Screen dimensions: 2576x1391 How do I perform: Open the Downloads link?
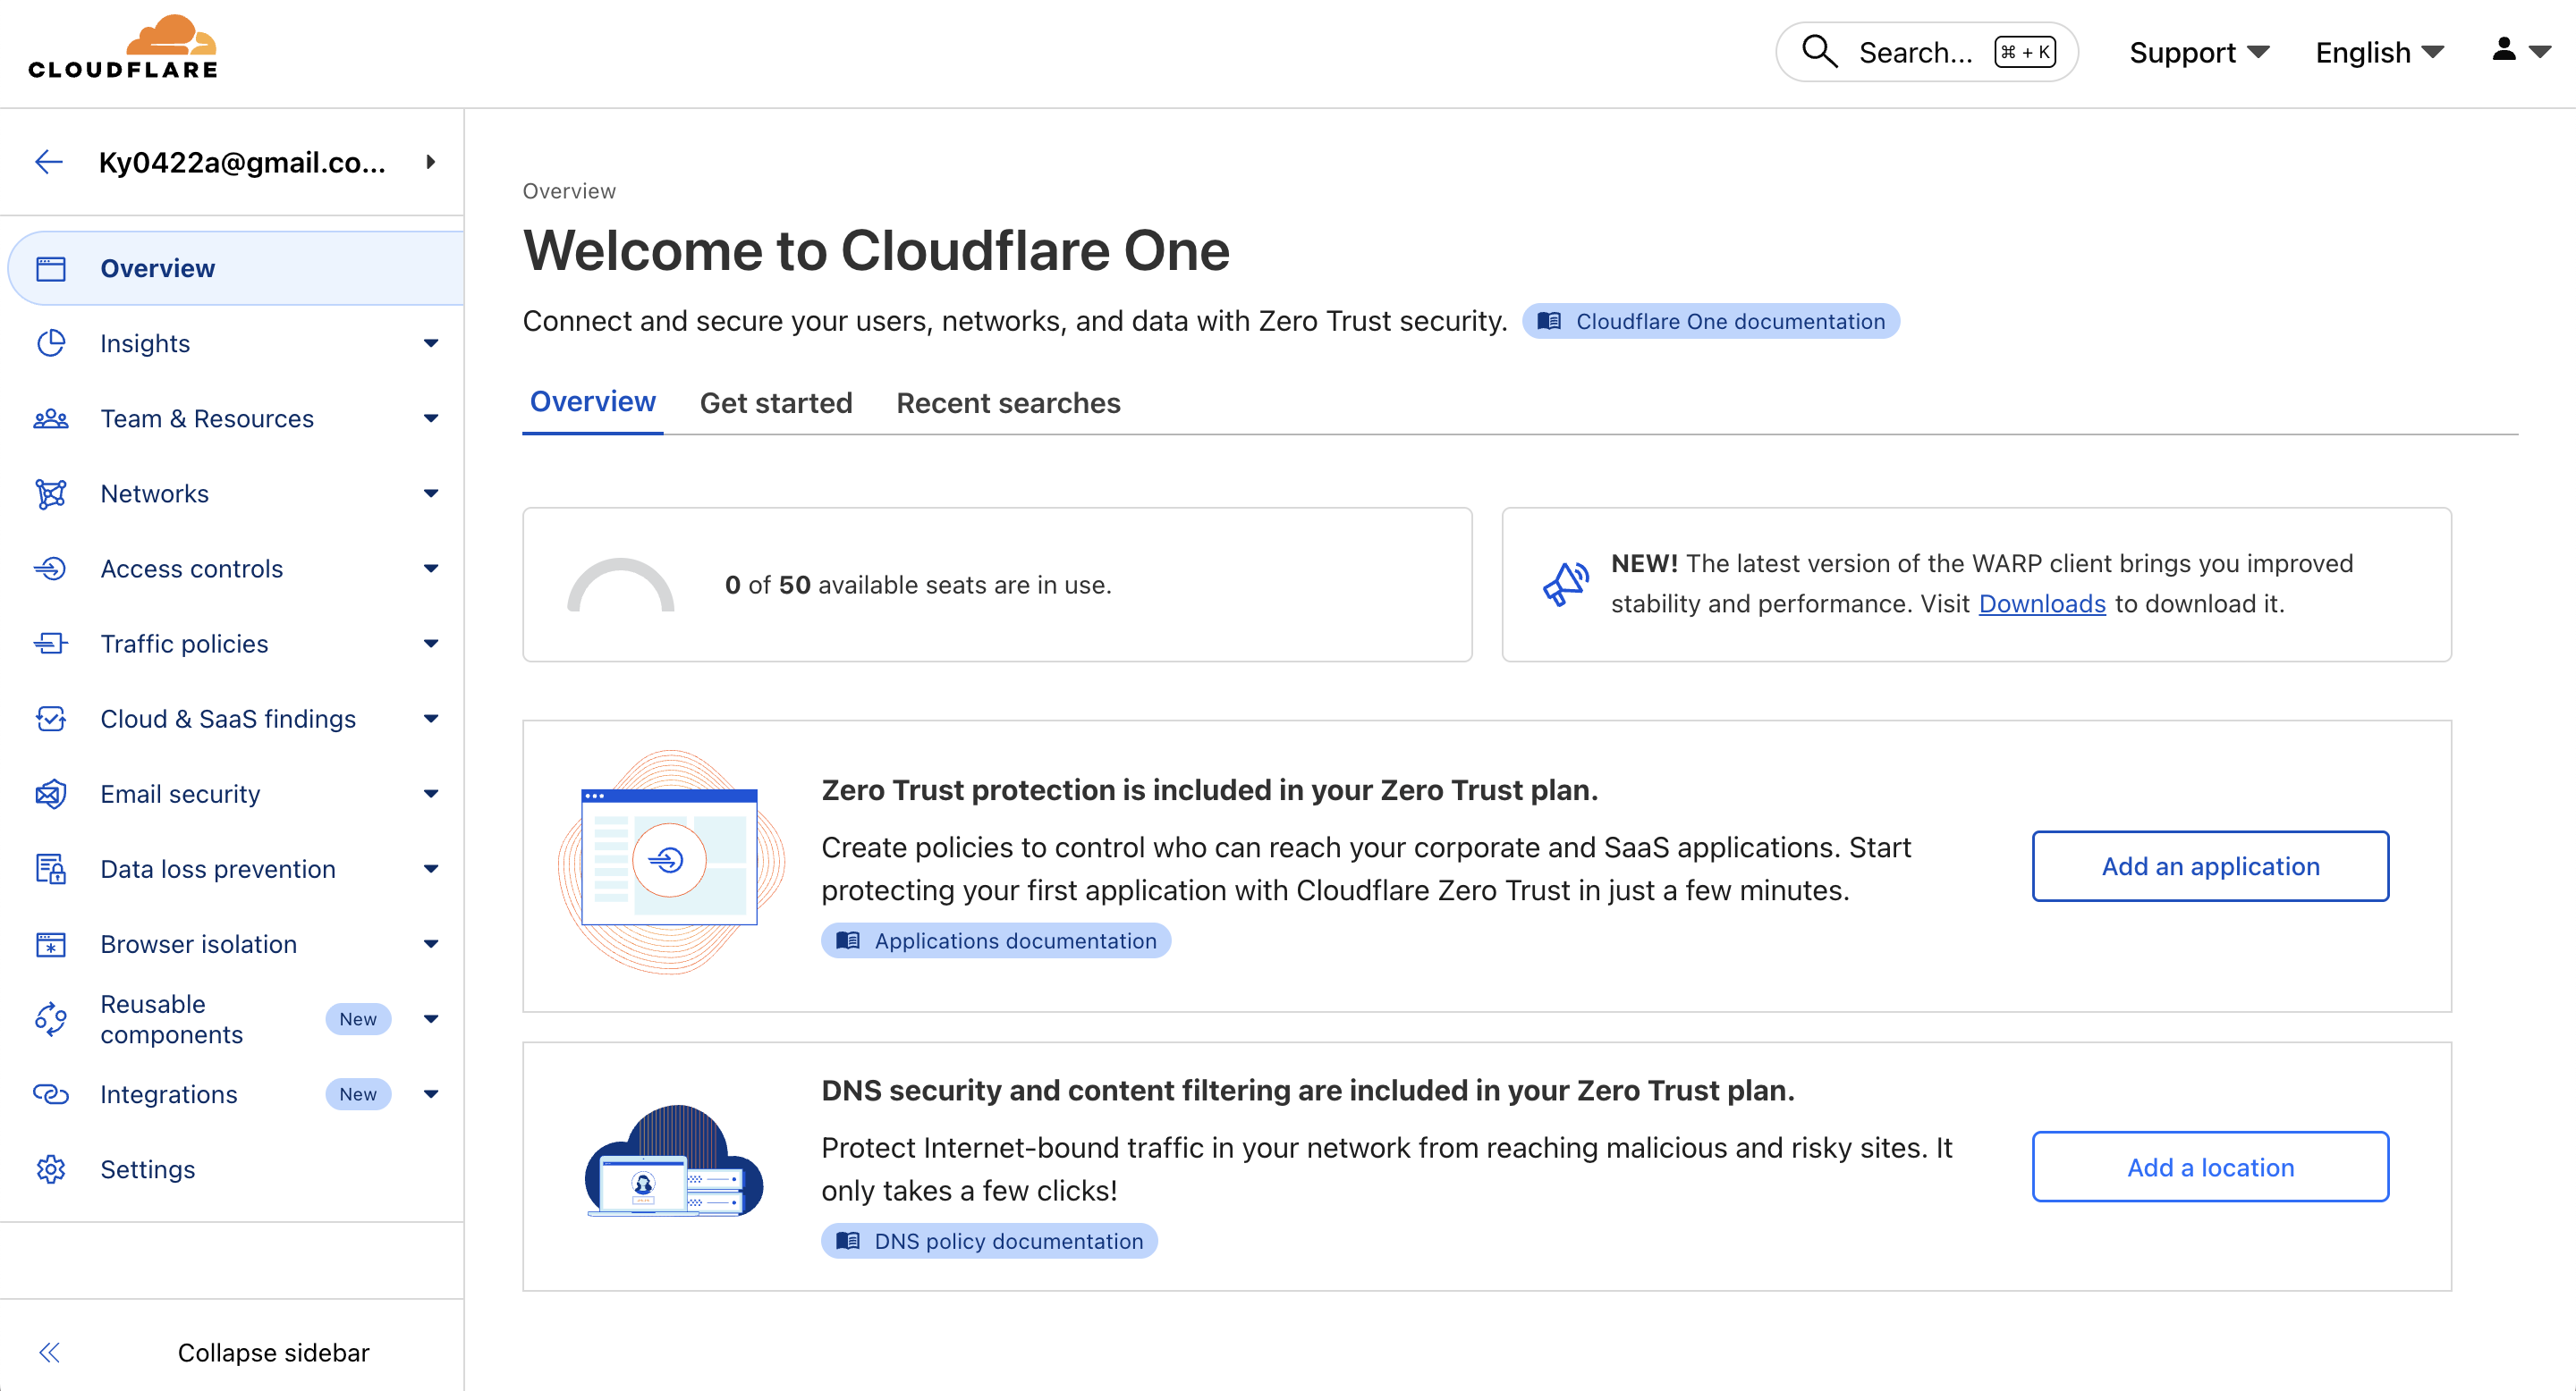click(2042, 603)
